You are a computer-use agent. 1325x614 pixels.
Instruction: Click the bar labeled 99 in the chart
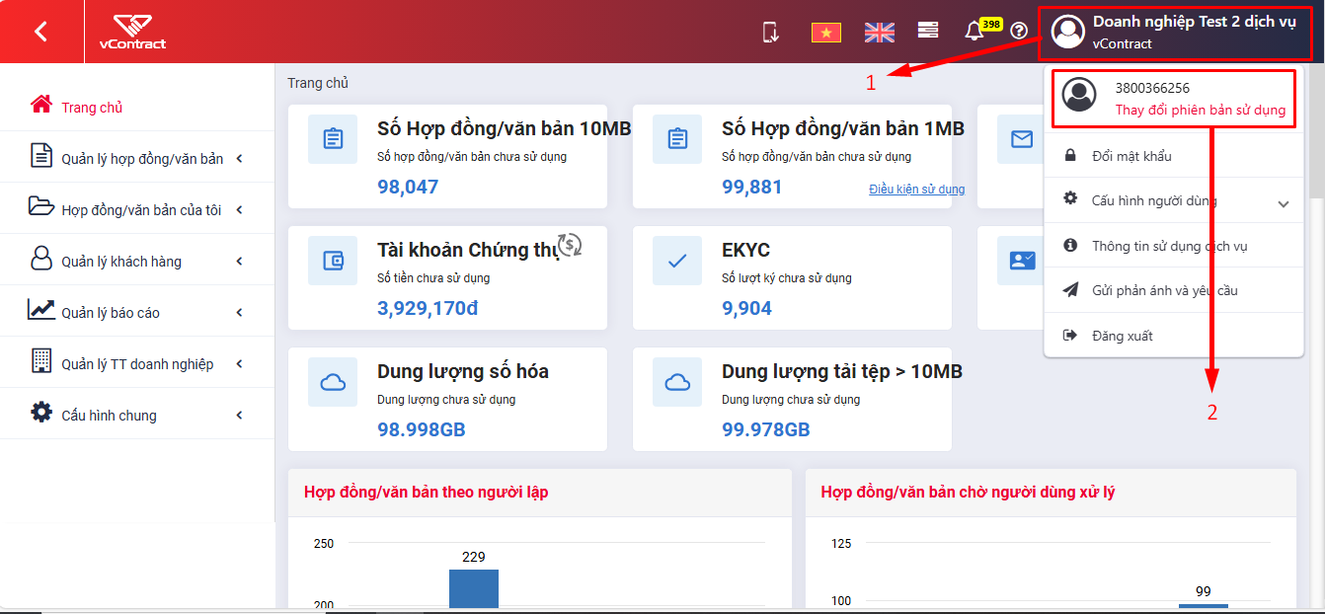pos(1204,606)
